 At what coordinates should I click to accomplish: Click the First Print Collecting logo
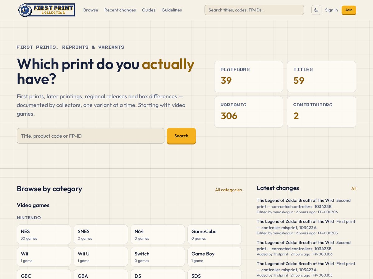tap(47, 10)
